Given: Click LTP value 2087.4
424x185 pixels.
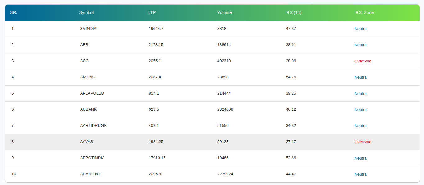Looking at the screenshot, I should tap(155, 77).
